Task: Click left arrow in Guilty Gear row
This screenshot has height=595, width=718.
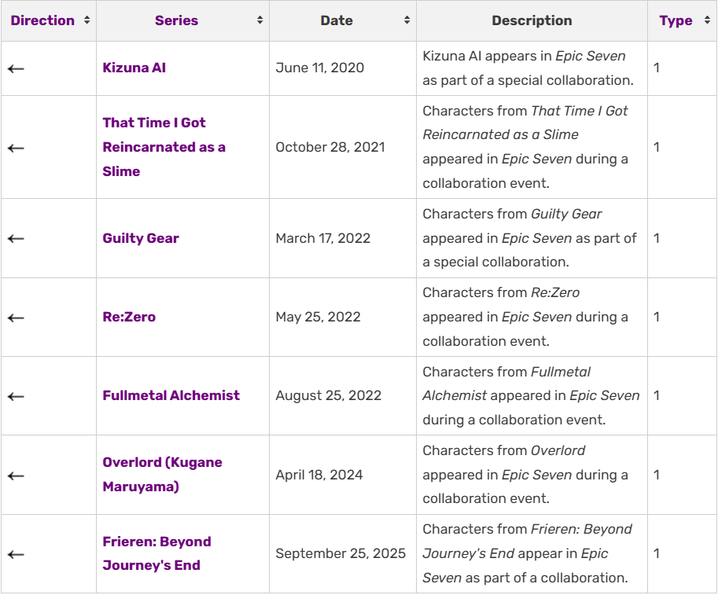Action: pyautogui.click(x=16, y=238)
